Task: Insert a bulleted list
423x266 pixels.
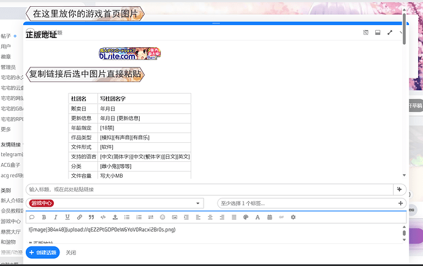Action: [x=127, y=217]
